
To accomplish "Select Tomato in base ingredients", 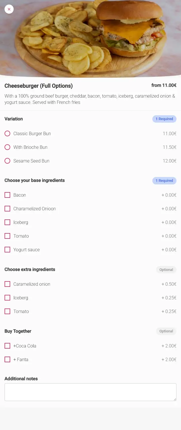I will 7,236.
